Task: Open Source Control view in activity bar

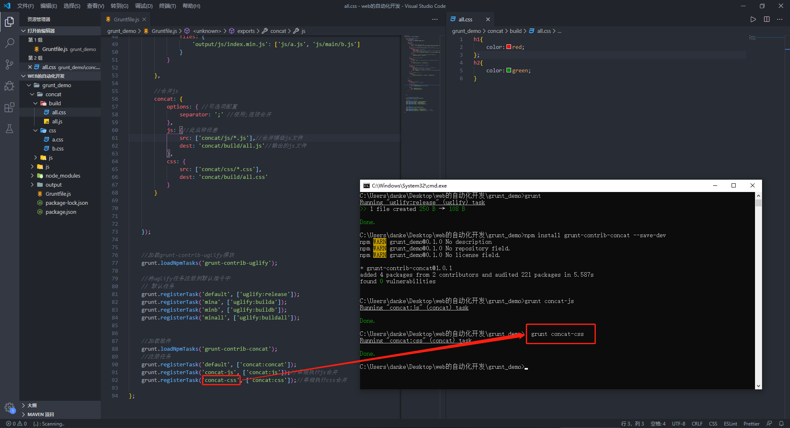Action: [x=9, y=64]
